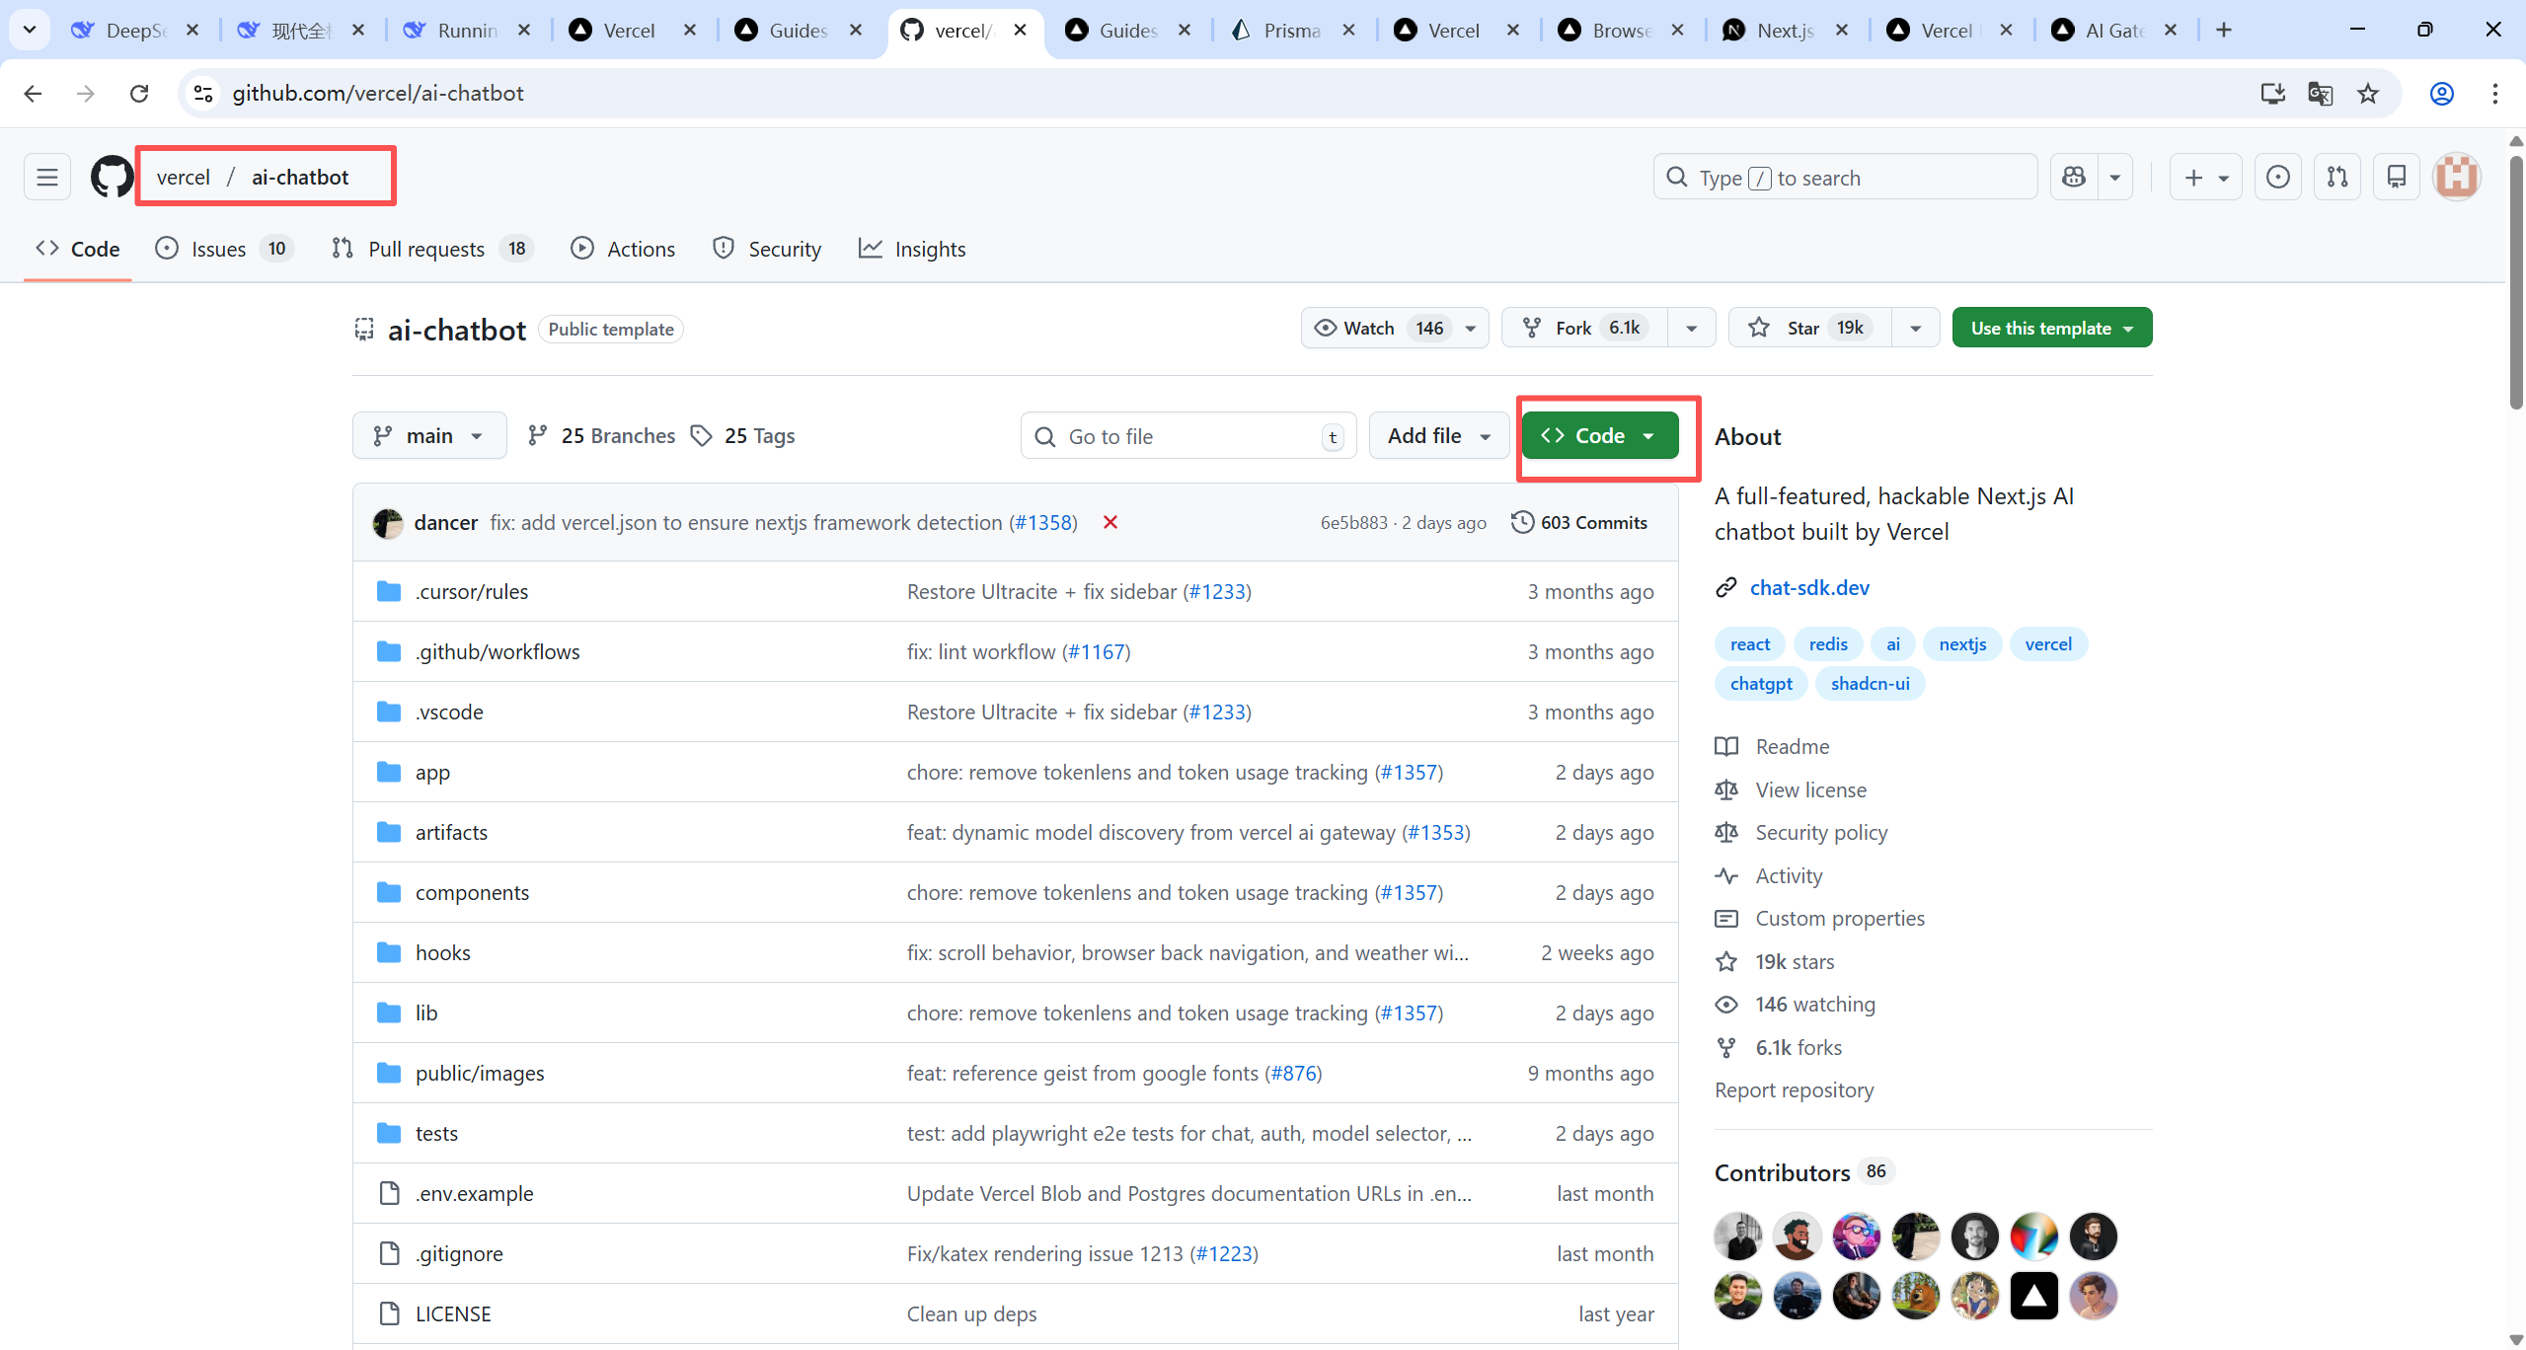The height and width of the screenshot is (1350, 2526).
Task: Focus the Go to file search field
Action: coord(1188,435)
